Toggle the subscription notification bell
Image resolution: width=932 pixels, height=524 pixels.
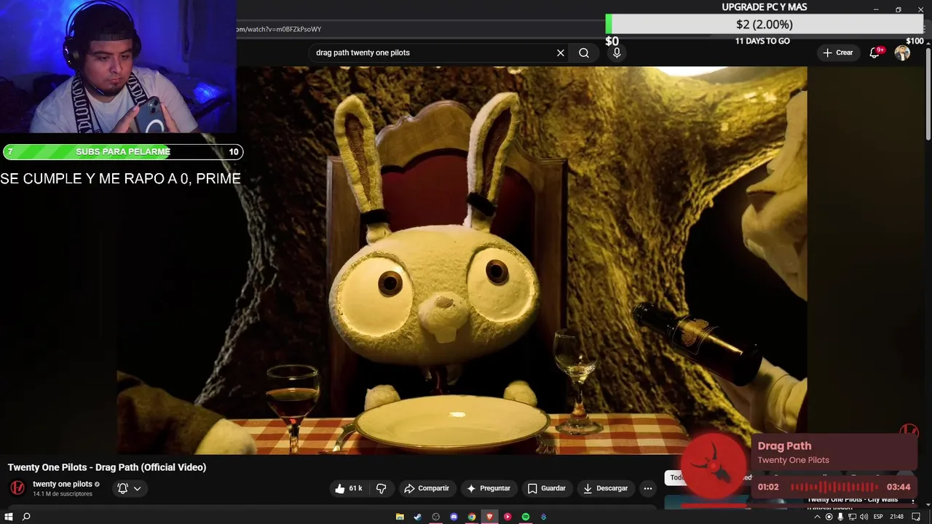[122, 488]
